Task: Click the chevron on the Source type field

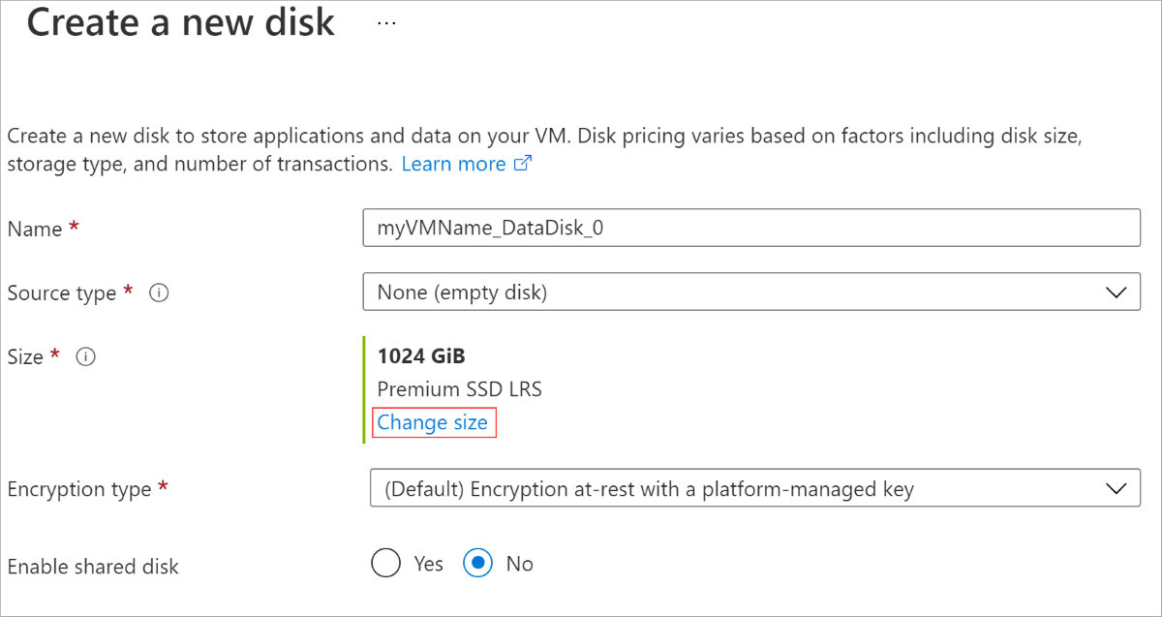Action: (1118, 292)
